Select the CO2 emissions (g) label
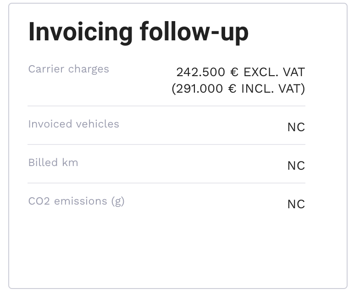 (76, 201)
